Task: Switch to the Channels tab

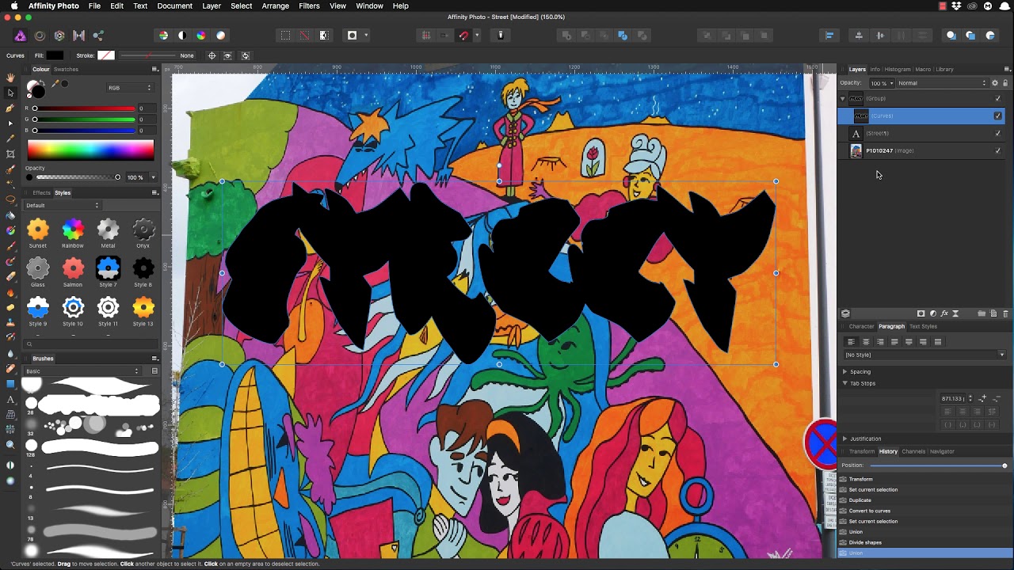Action: pos(913,451)
